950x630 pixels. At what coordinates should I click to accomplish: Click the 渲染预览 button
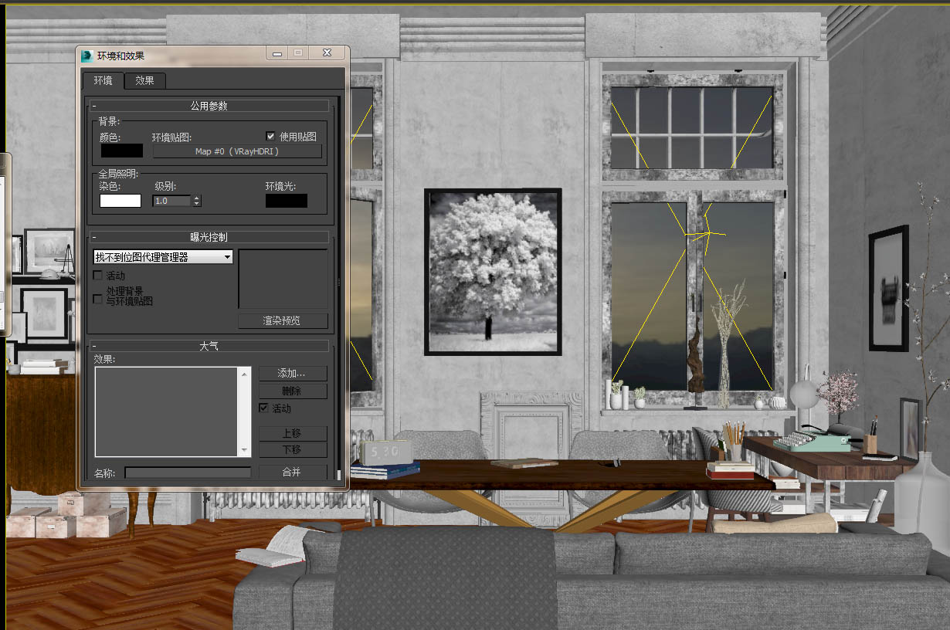pos(283,320)
